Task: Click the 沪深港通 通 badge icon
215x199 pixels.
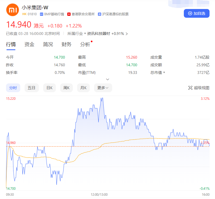Action: [x=100, y=14]
